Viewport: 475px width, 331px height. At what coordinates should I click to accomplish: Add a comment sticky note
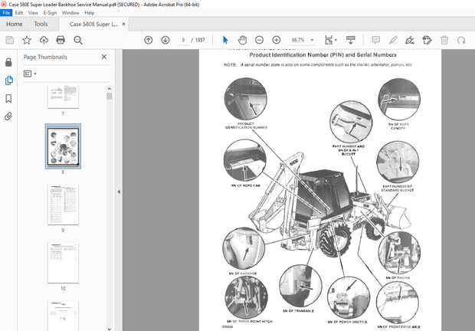coord(376,40)
